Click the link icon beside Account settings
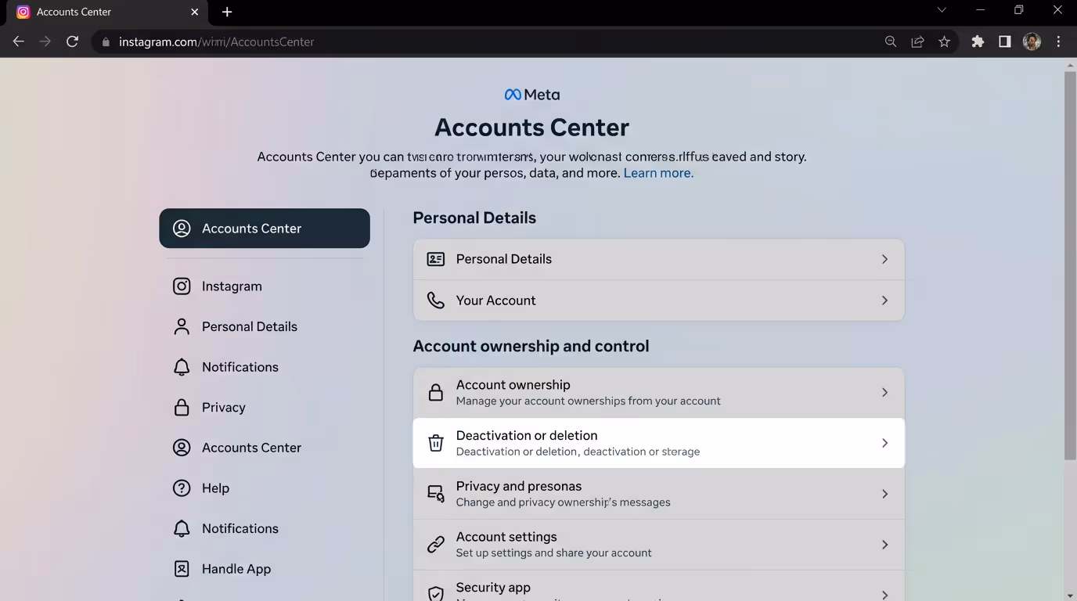This screenshot has width=1077, height=601. click(x=436, y=545)
